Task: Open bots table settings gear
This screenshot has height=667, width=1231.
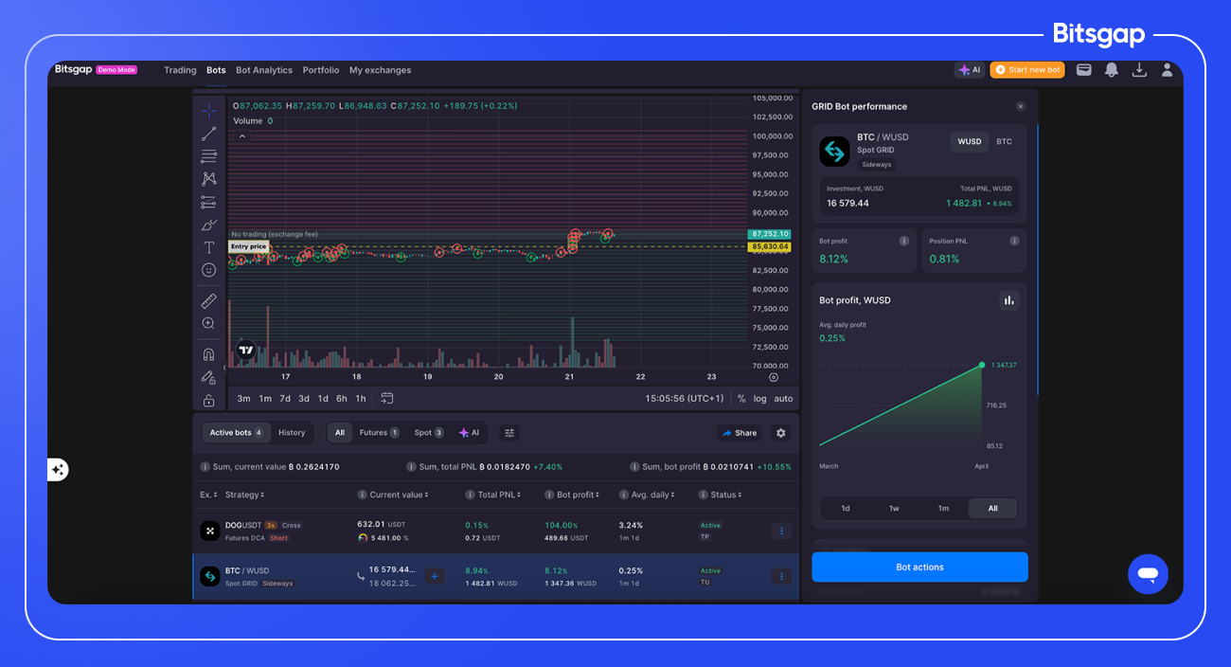Action: [x=780, y=433]
